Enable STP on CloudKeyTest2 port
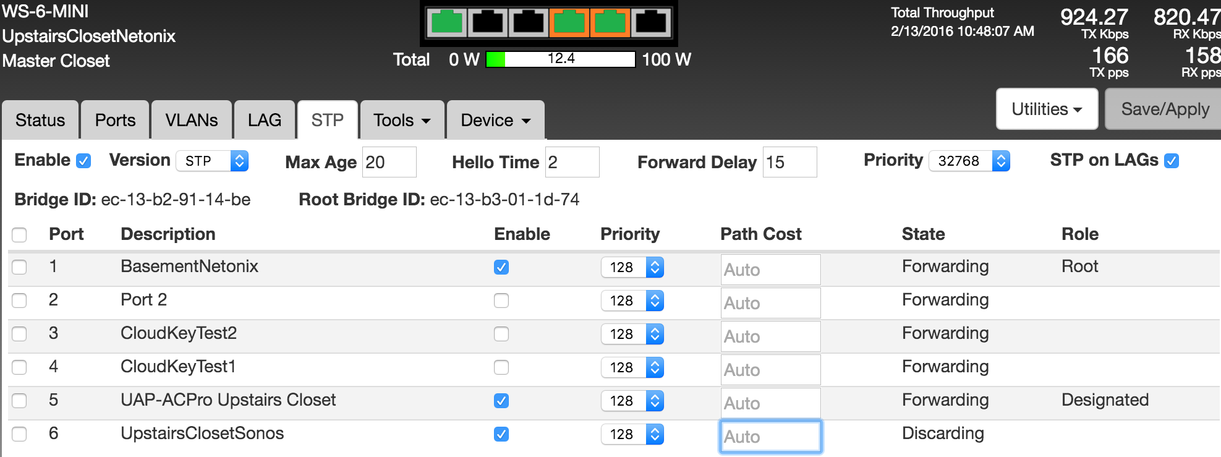Screen dimensions: 1221x457 [501, 334]
